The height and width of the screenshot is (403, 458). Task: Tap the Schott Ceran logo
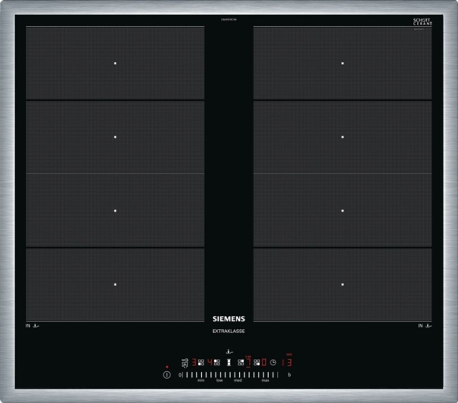tap(422, 22)
